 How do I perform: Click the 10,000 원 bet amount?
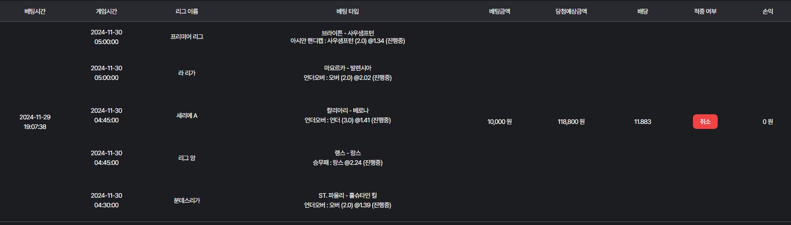point(499,122)
